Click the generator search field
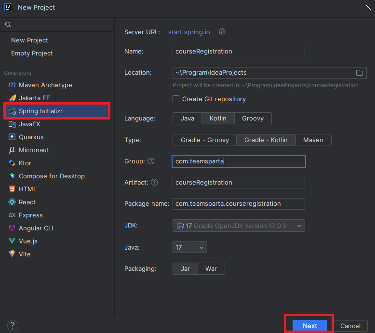375x333 pixels. click(x=57, y=25)
